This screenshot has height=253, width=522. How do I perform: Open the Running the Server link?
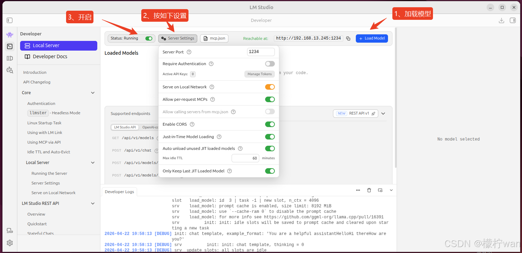(49, 173)
